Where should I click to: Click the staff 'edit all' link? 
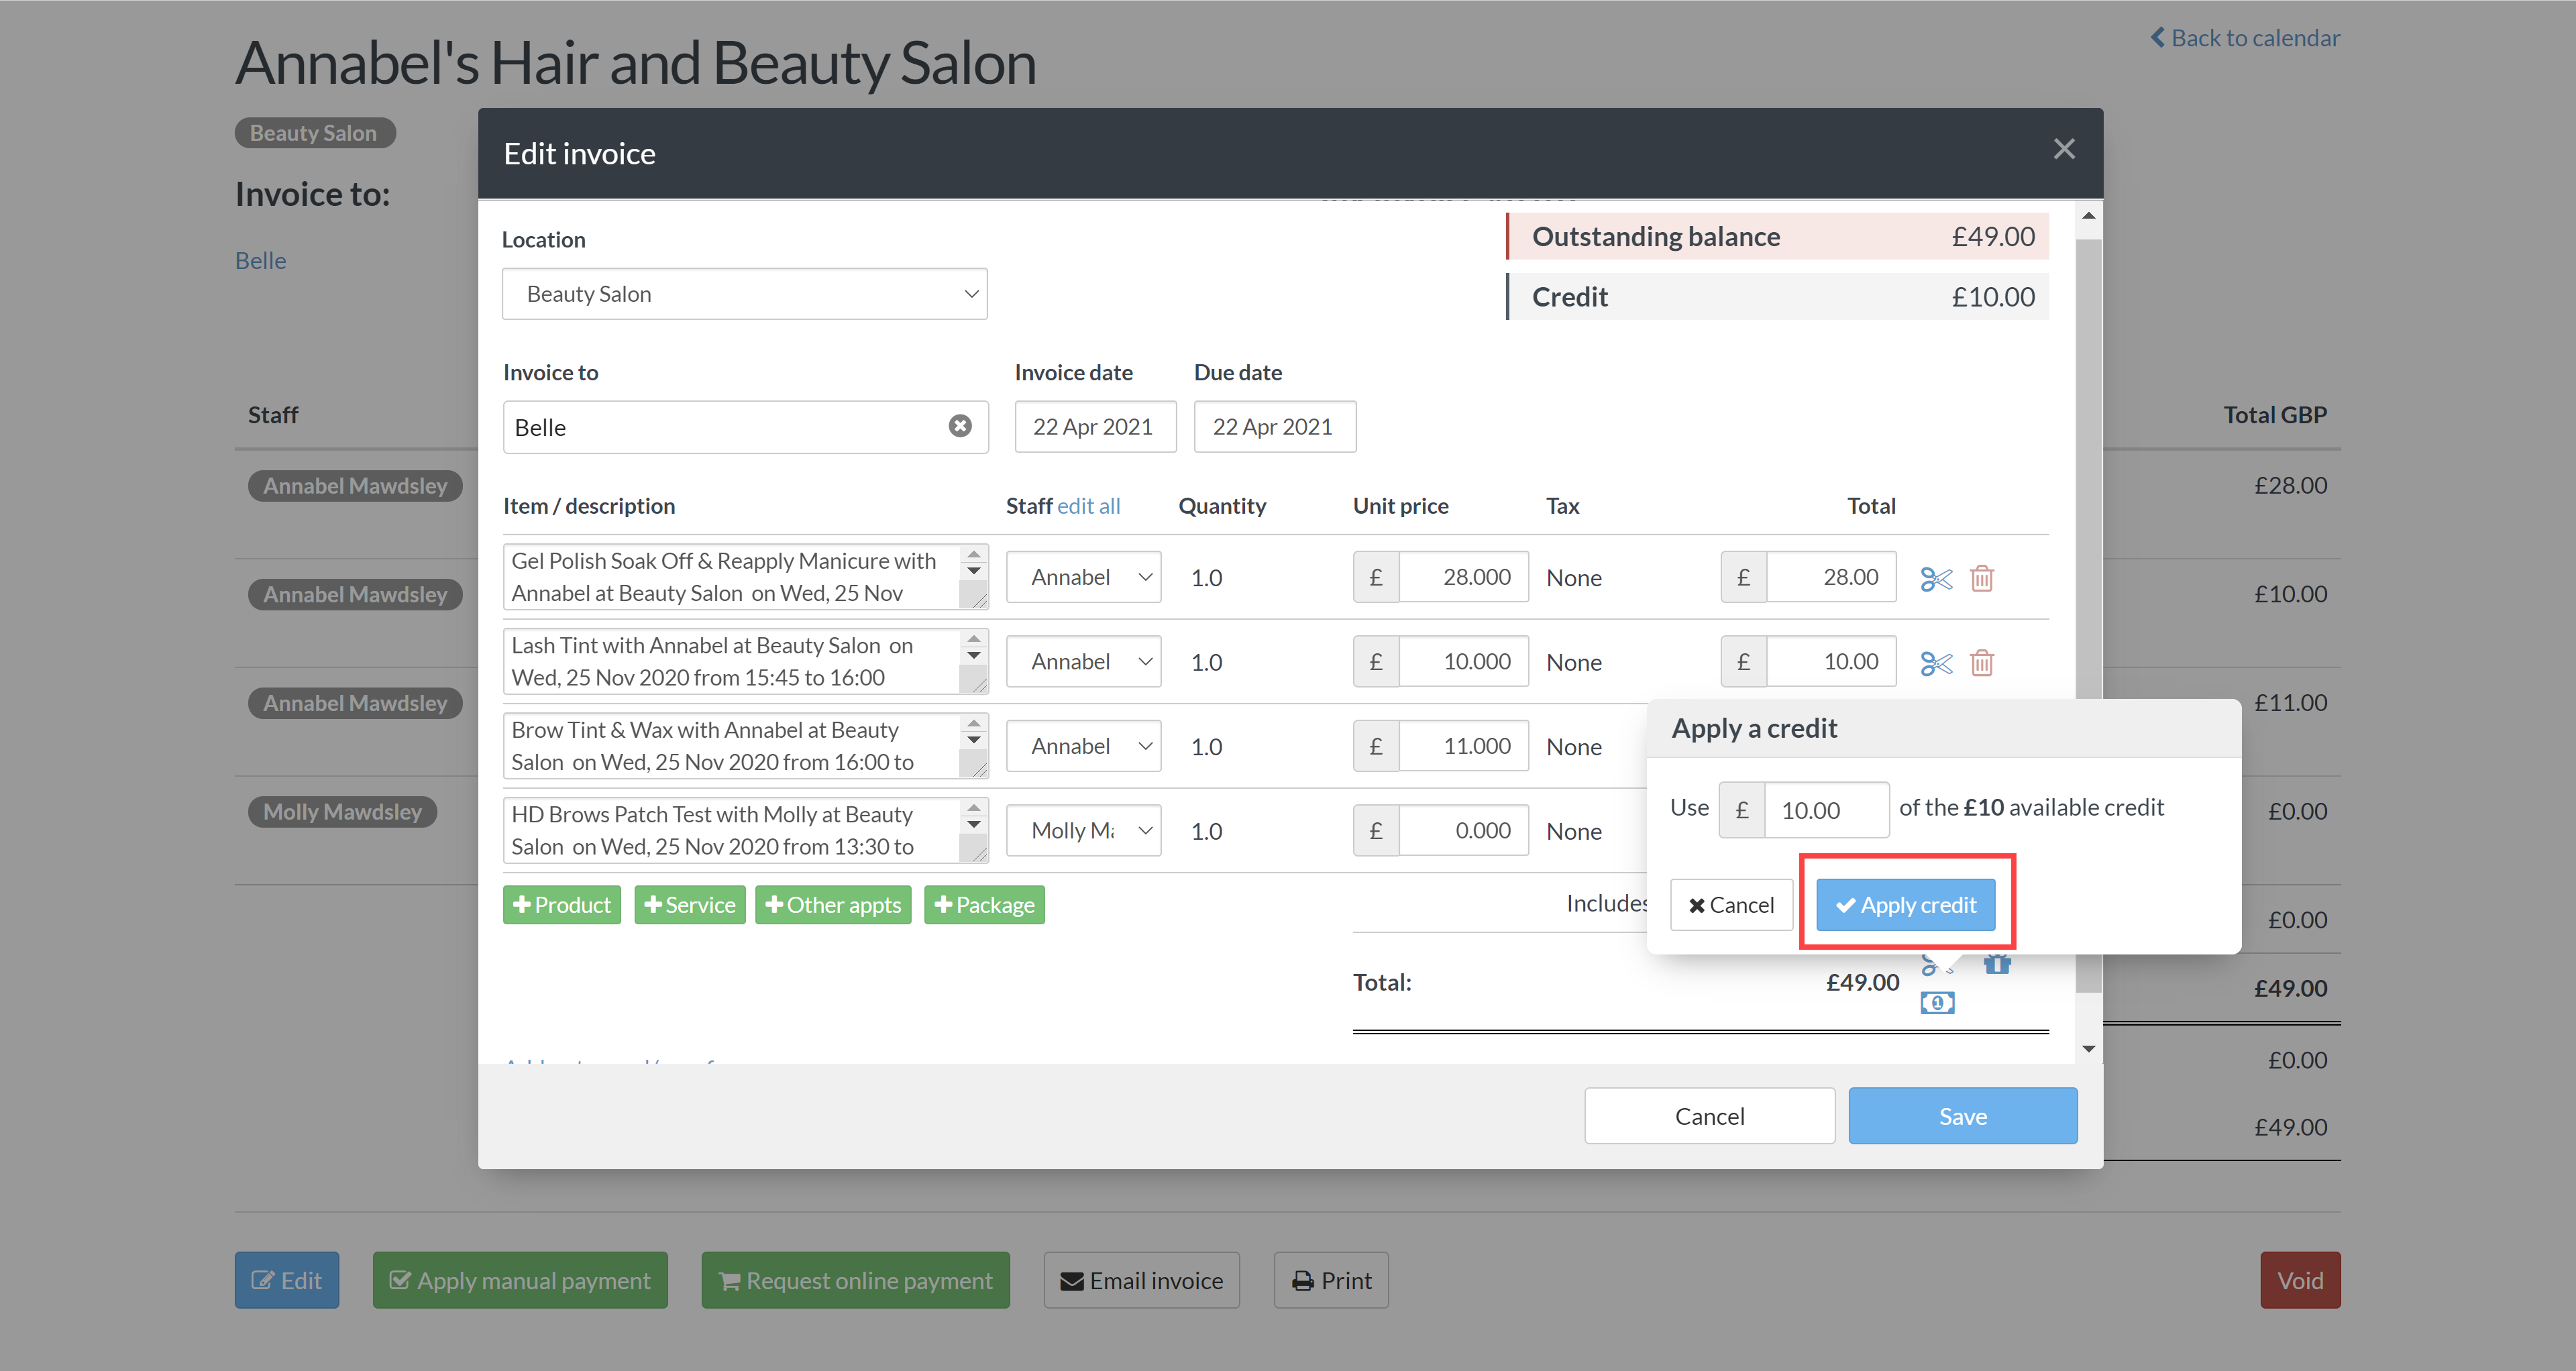(1088, 506)
